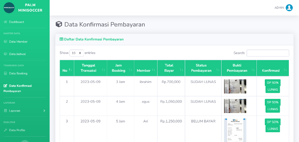Image resolution: width=299 pixels, height=142 pixels.
Task: Click the Dashboard home icon
Action: click(5, 22)
